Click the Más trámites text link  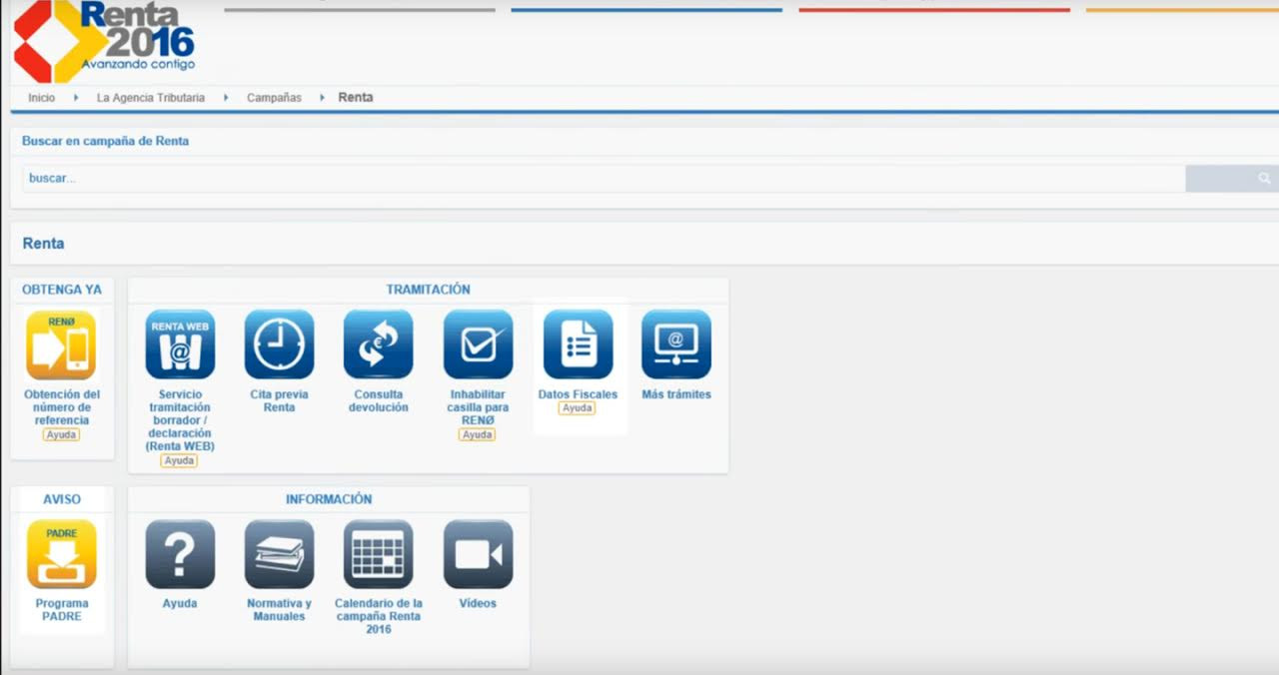coord(676,394)
